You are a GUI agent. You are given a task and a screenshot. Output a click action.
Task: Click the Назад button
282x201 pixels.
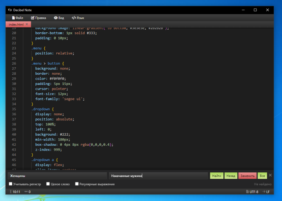(x=230, y=176)
